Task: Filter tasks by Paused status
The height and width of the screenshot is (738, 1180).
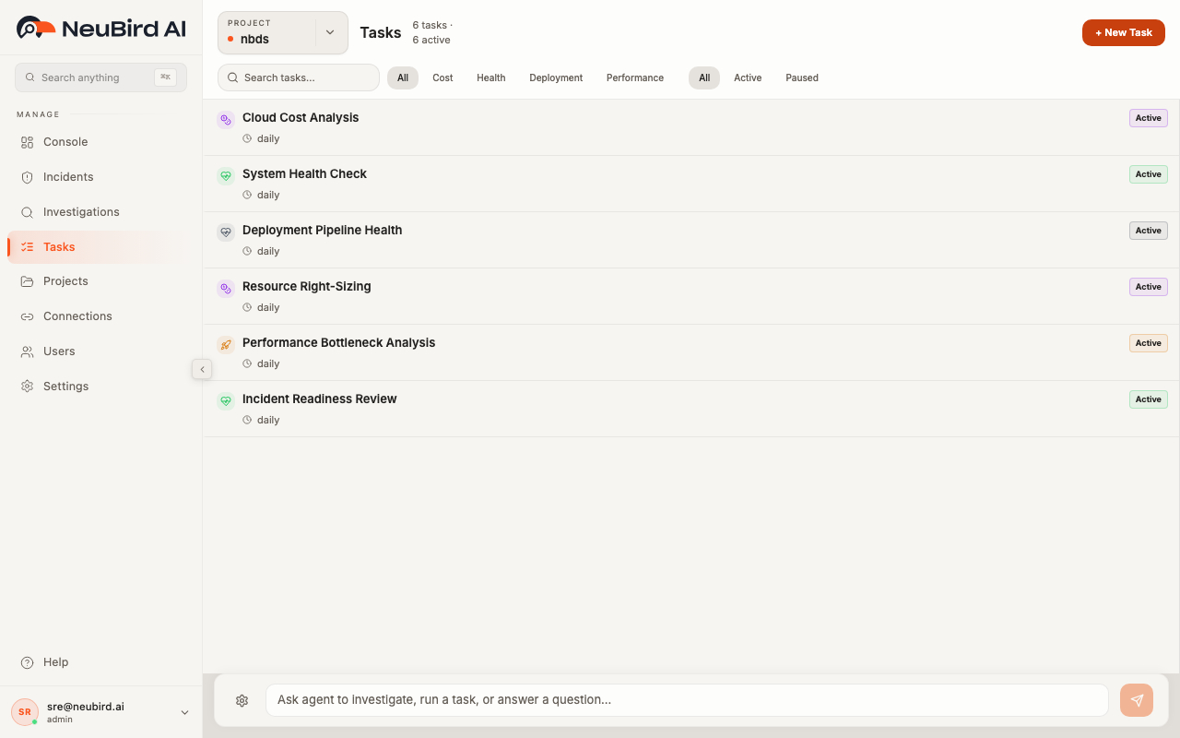Action: tap(801, 77)
